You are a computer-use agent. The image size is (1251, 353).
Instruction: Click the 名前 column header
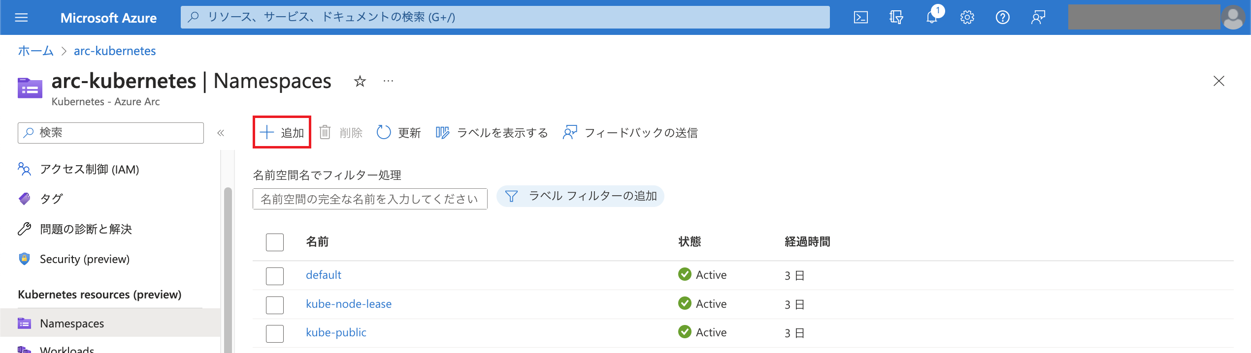pos(317,241)
